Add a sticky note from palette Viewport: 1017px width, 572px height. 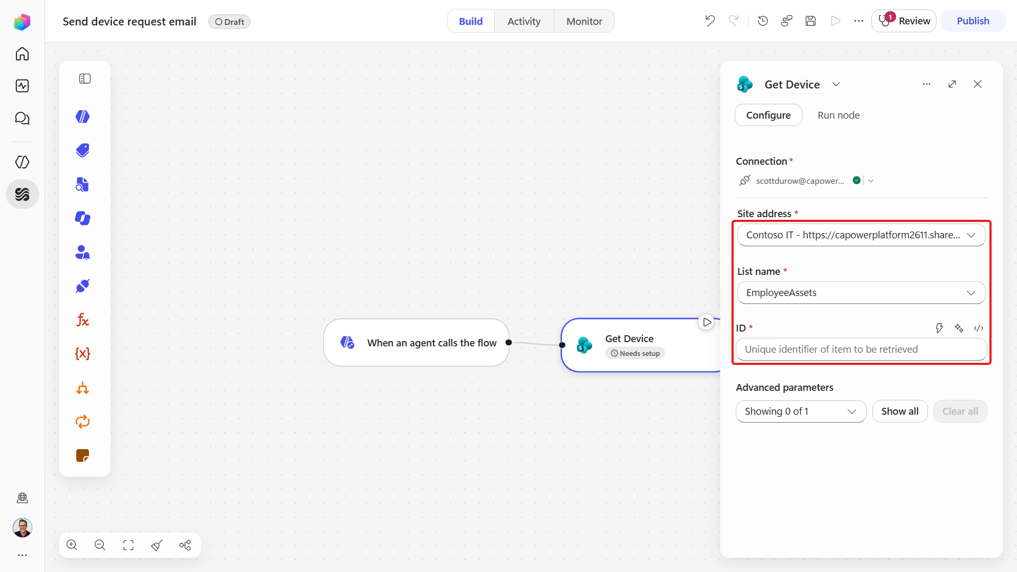83,455
